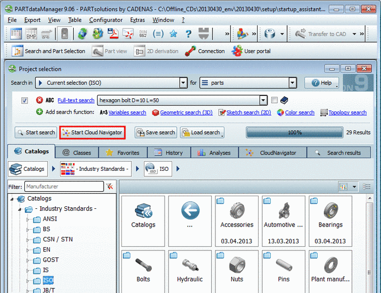
Task: Click the Topology search link
Action: point(347,113)
